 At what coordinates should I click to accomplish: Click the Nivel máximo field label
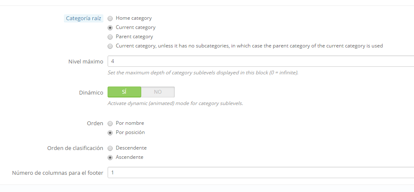point(86,61)
